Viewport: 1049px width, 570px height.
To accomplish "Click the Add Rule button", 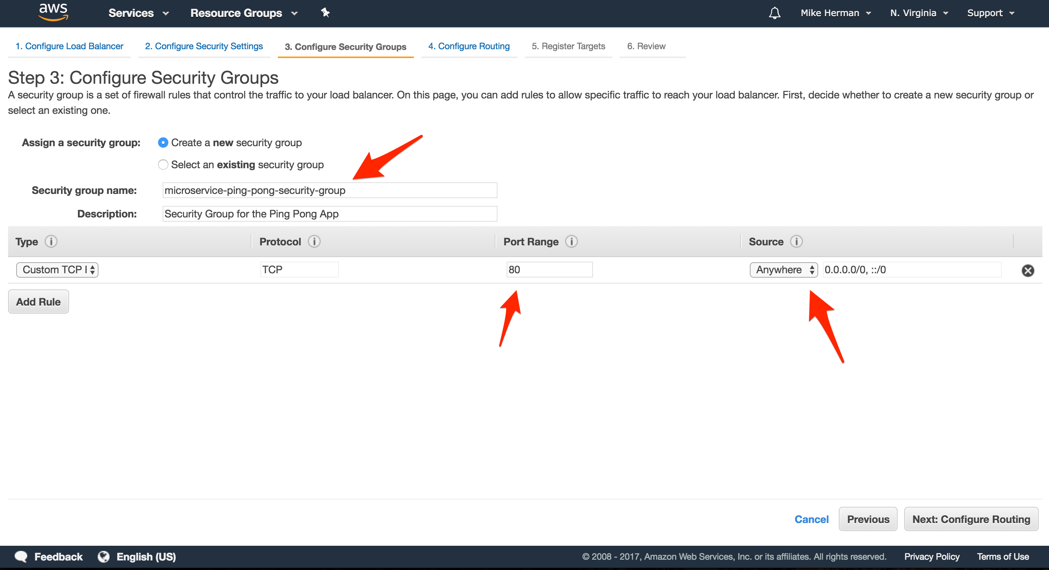I will click(38, 302).
